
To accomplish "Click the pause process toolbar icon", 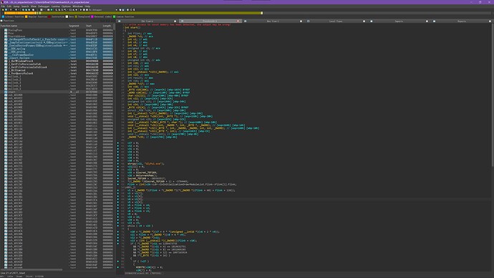I will pos(84,10).
